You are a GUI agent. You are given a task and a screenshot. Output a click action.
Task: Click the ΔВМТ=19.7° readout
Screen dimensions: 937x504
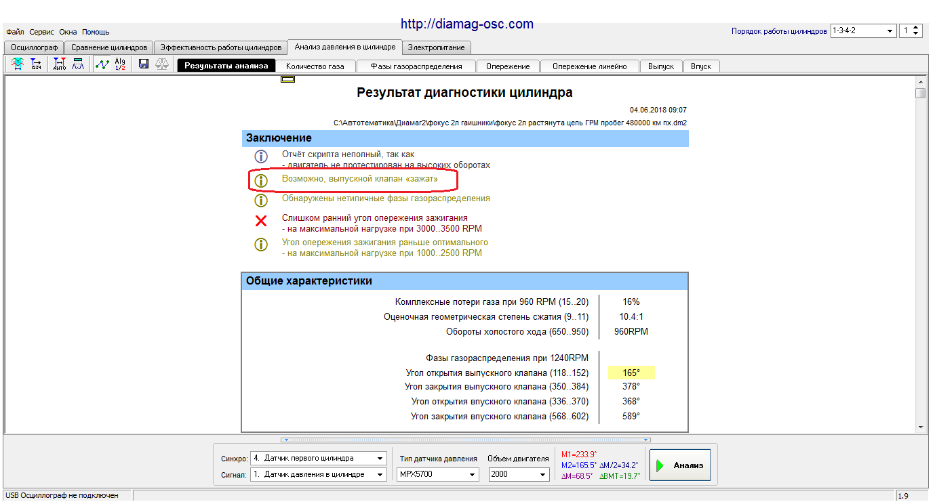(x=620, y=476)
